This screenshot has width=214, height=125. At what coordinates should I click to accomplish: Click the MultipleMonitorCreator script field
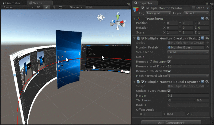click(186, 43)
